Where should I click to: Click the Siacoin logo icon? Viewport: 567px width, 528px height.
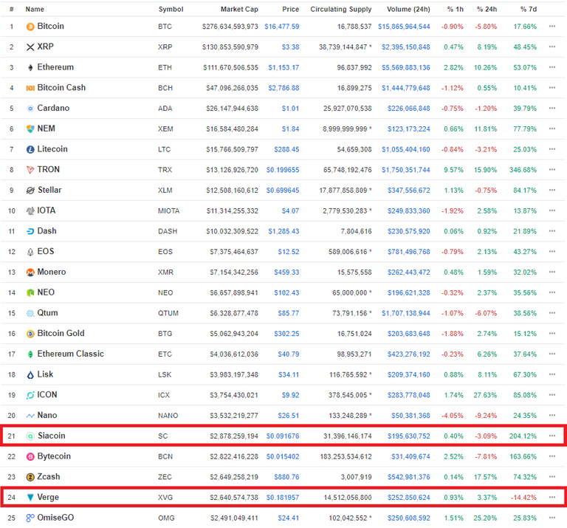point(30,436)
